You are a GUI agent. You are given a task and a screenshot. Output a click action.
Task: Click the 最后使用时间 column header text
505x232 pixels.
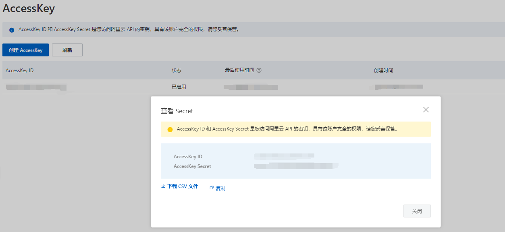pos(239,70)
